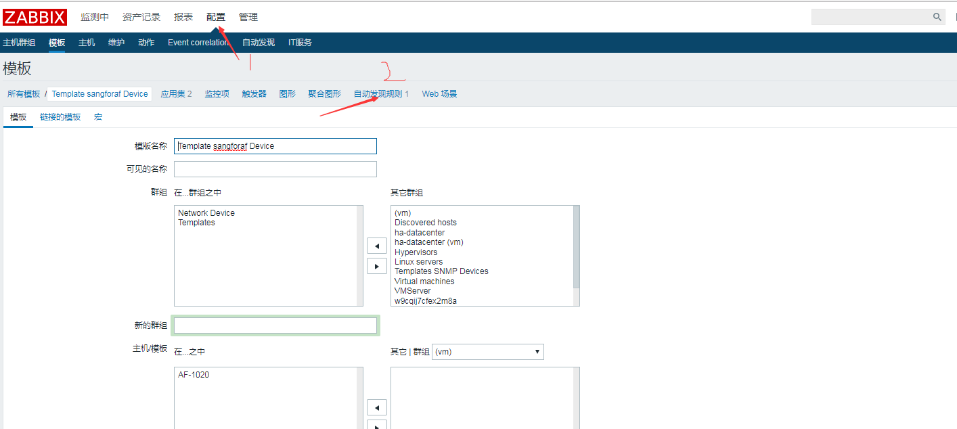Screen dimensions: 957x429
Task: Click the ZABBIX logo
Action: coord(35,17)
